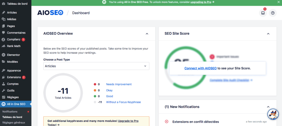The image size is (282, 126).
Task: Collapse the AIOSEO Overview panel
Action: coord(147,34)
